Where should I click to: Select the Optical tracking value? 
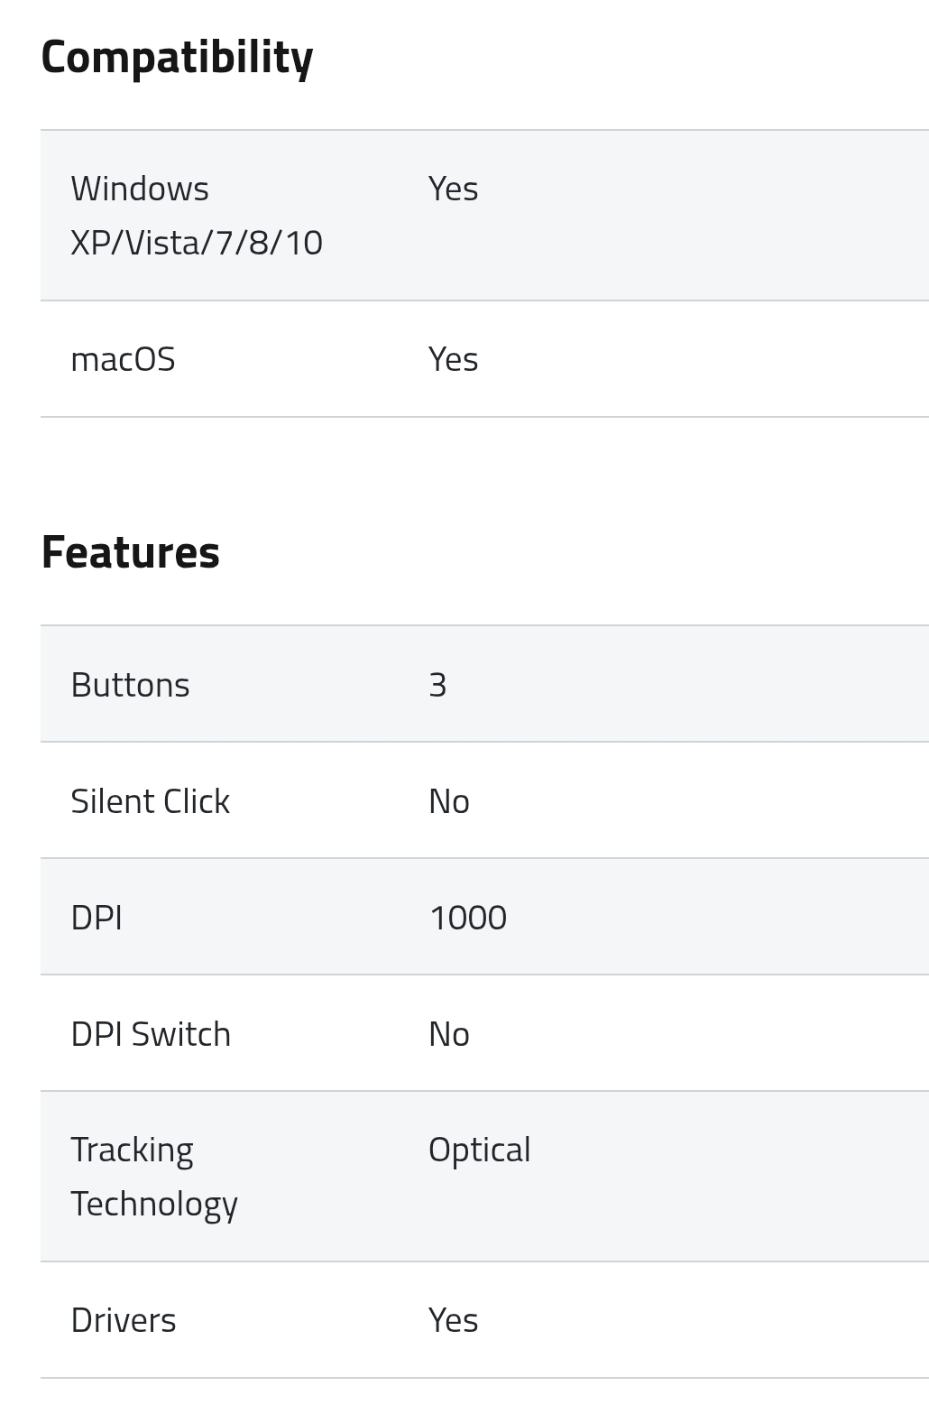coord(479,1150)
